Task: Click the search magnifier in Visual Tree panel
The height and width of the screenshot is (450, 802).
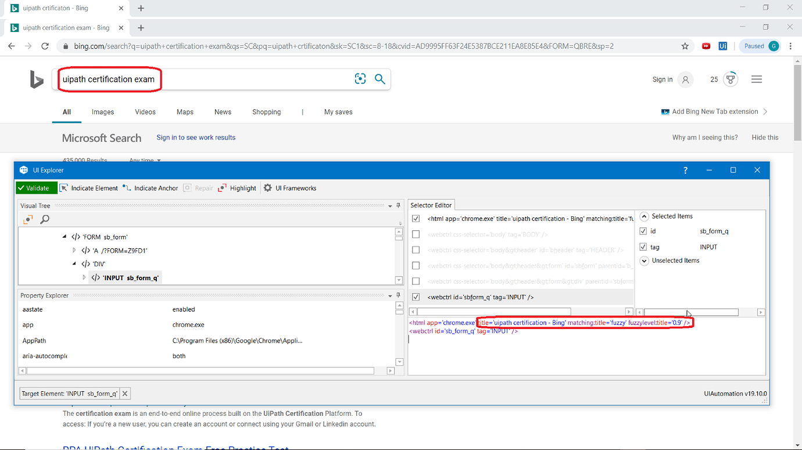Action: pos(45,219)
